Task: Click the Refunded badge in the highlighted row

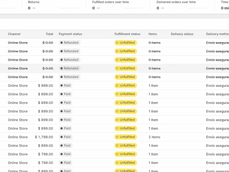Action: tap(70, 68)
